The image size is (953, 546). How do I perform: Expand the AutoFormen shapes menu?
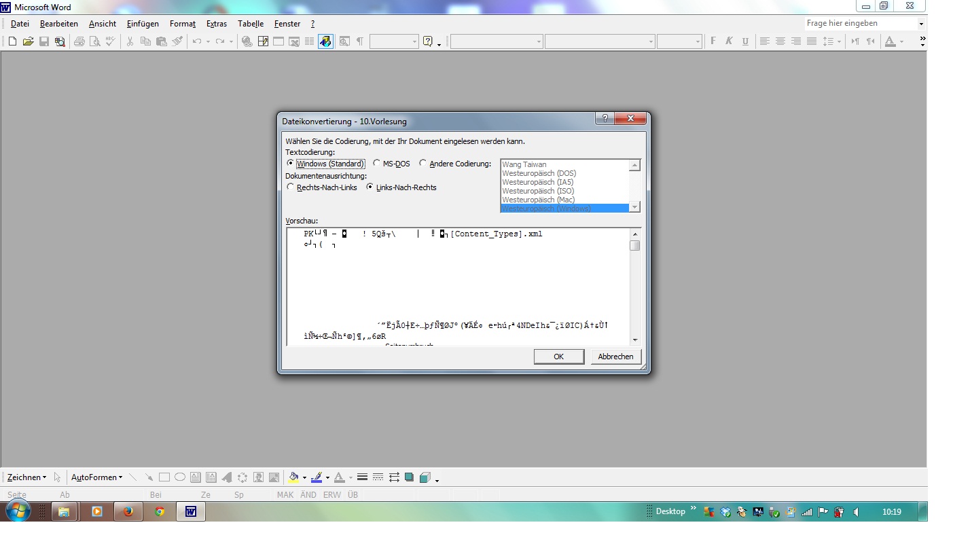[x=97, y=477]
